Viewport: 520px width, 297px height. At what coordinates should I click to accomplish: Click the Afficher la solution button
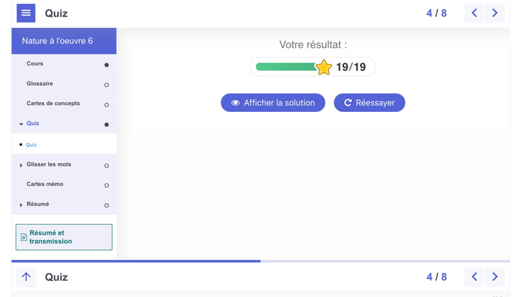coord(273,103)
